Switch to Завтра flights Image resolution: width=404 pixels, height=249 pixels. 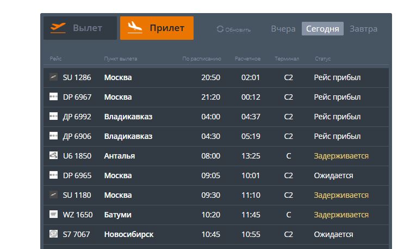(x=364, y=29)
